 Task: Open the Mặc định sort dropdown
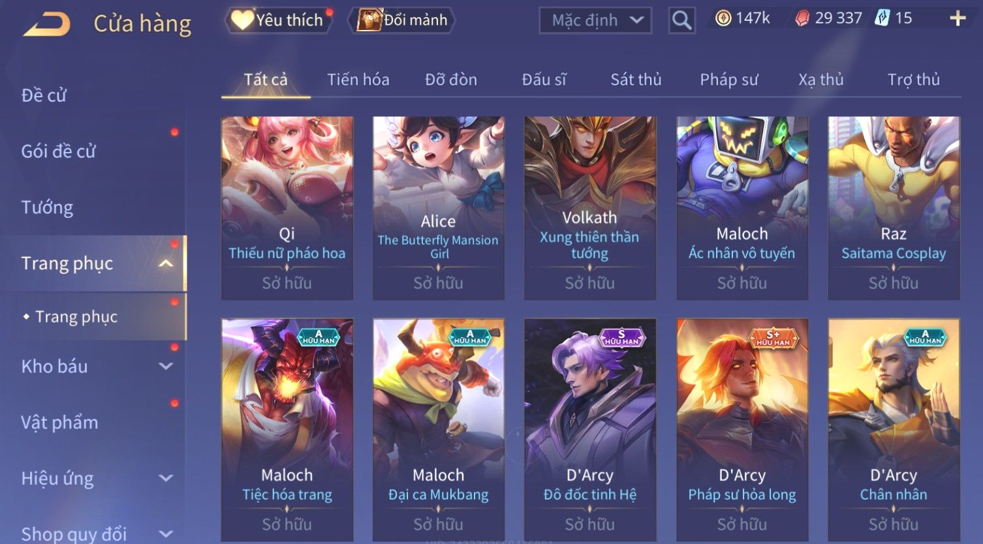(595, 20)
